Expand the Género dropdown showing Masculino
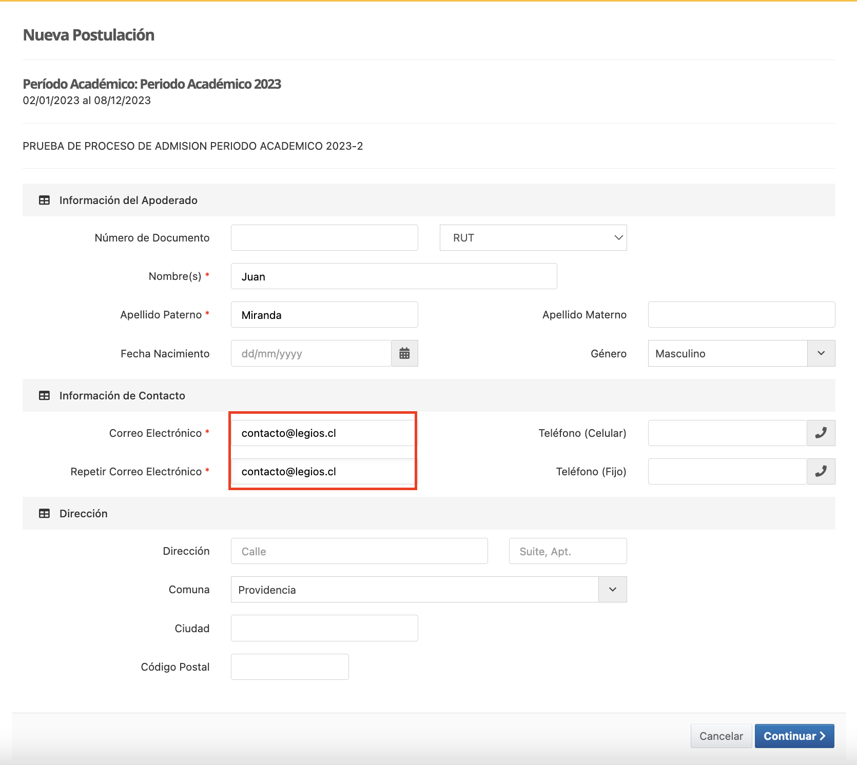 (x=741, y=353)
